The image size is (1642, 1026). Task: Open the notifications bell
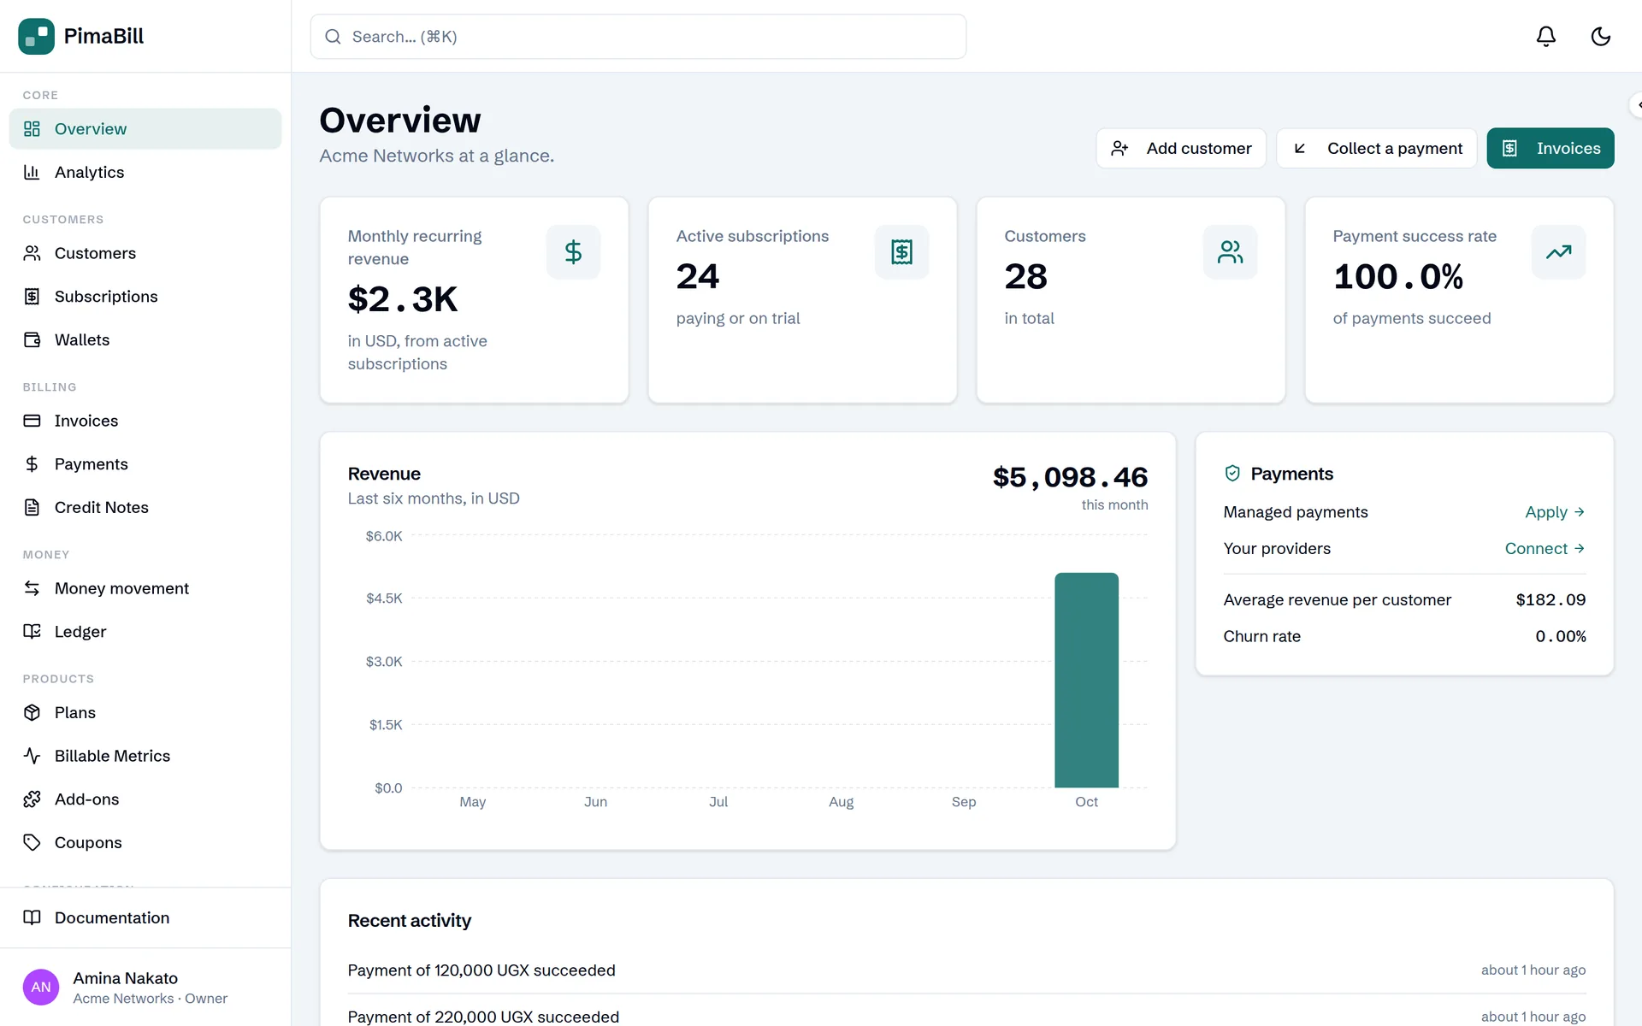click(x=1545, y=36)
